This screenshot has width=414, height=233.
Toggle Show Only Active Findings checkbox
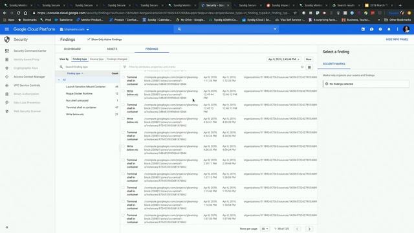[89, 39]
